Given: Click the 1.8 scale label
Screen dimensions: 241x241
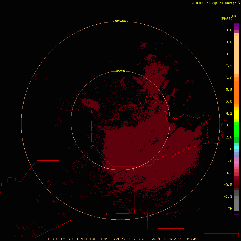Looking at the screenshot, I should (x=229, y=149).
